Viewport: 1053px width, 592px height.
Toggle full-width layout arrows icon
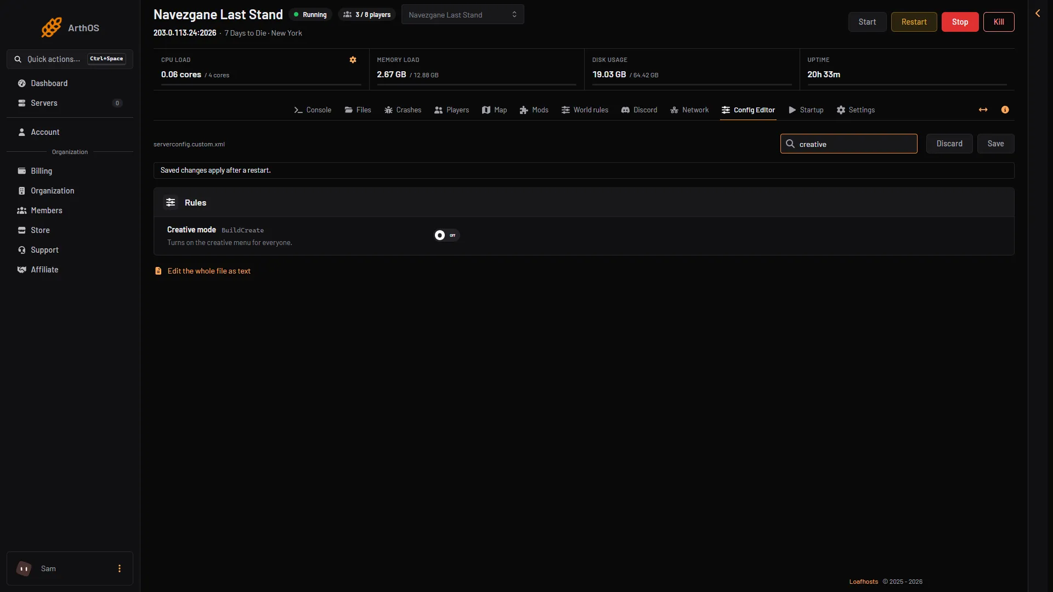point(983,110)
